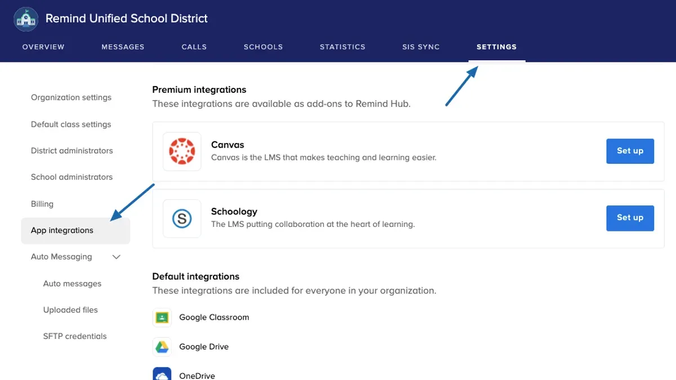676x380 pixels.
Task: Click the Premium add-ons description sentence
Action: [281, 104]
